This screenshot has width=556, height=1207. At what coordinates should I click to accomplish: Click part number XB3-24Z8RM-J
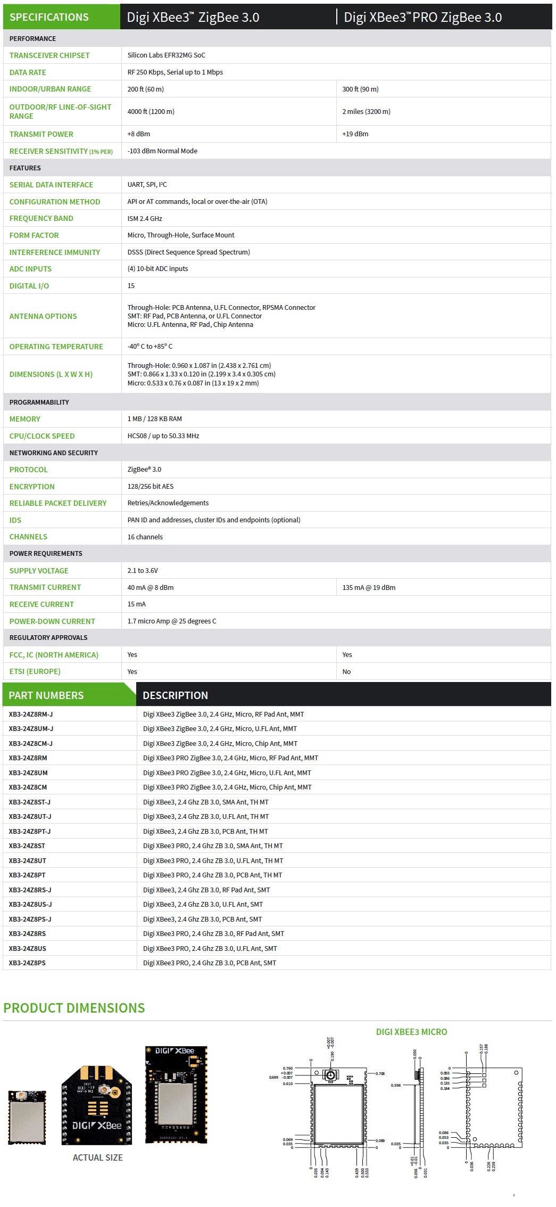point(31,715)
